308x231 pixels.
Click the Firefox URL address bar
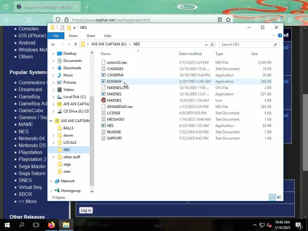143,20
